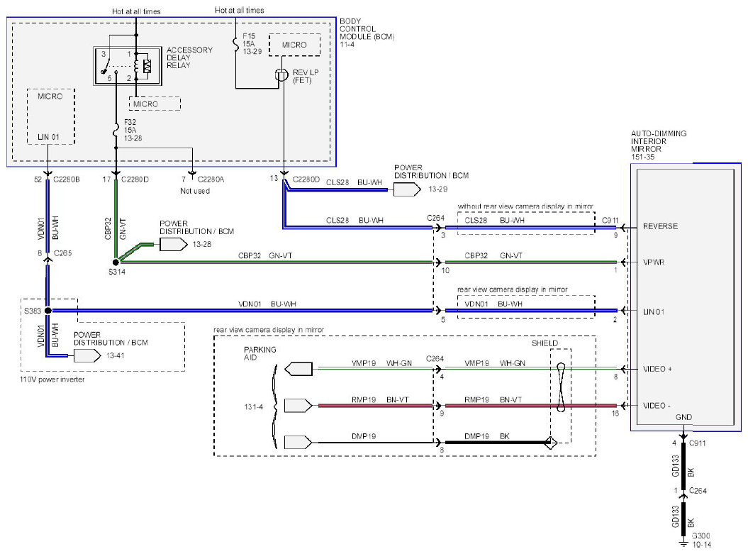
Task: Click the 'REV LP (FET)' label
Action: click(306, 77)
